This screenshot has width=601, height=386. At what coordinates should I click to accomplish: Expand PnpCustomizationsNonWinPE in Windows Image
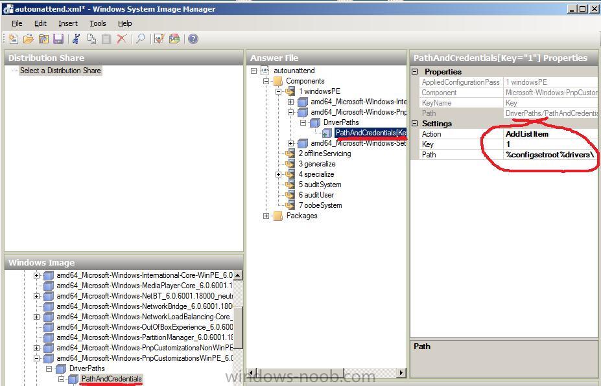coord(36,348)
